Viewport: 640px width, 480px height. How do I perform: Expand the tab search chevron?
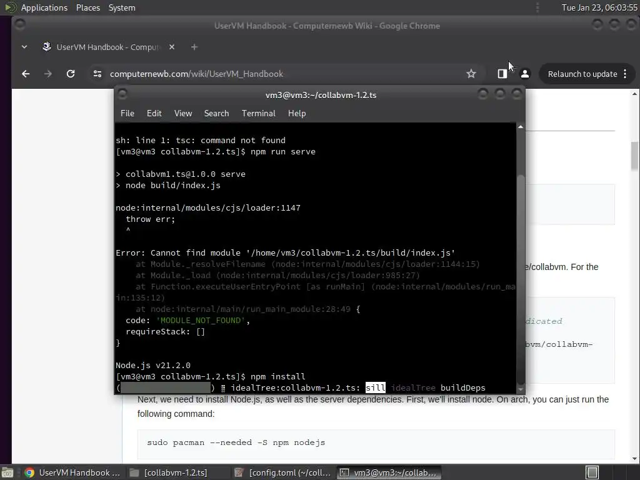click(24, 47)
